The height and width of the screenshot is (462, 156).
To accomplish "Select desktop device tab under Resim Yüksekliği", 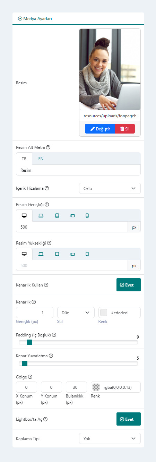I will (x=24, y=254).
